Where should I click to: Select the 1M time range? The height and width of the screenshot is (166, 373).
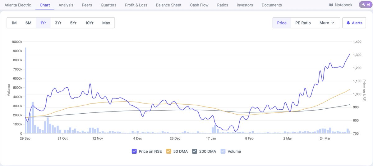[14, 23]
